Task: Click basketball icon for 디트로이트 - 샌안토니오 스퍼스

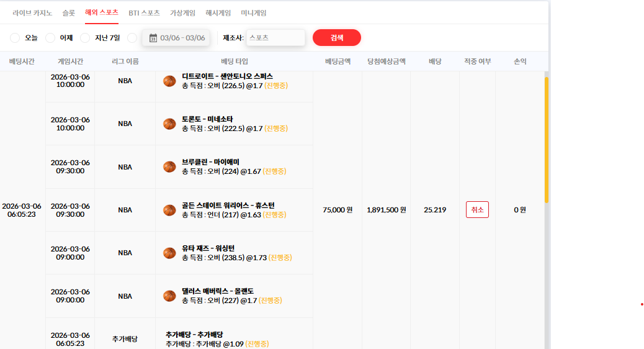Action: [x=169, y=81]
